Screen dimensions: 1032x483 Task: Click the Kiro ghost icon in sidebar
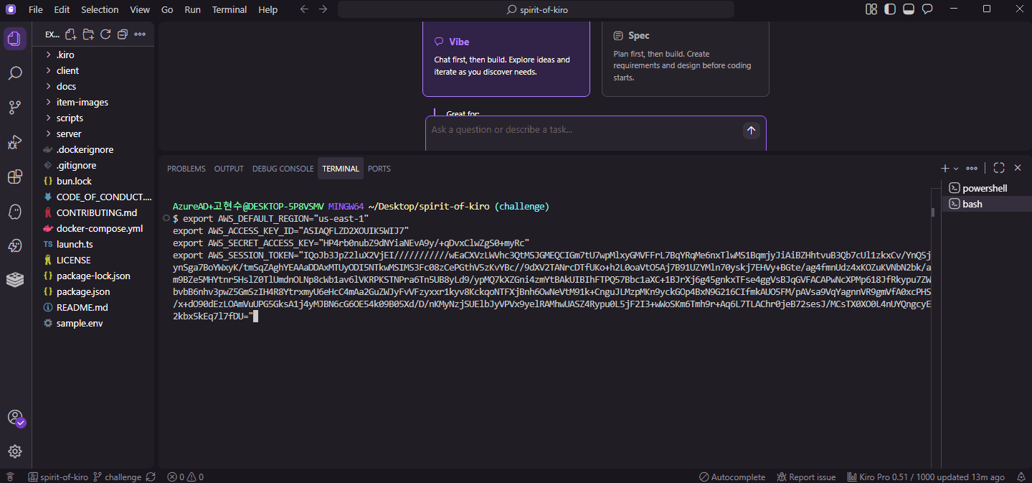point(15,211)
